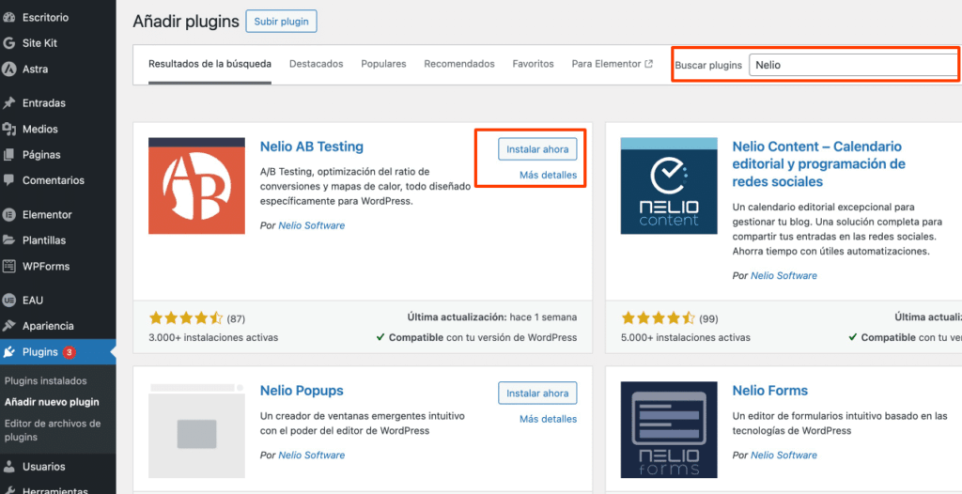Image resolution: width=962 pixels, height=494 pixels.
Task: Click the text '5.000+ instalaciones activas'
Action: point(685,337)
